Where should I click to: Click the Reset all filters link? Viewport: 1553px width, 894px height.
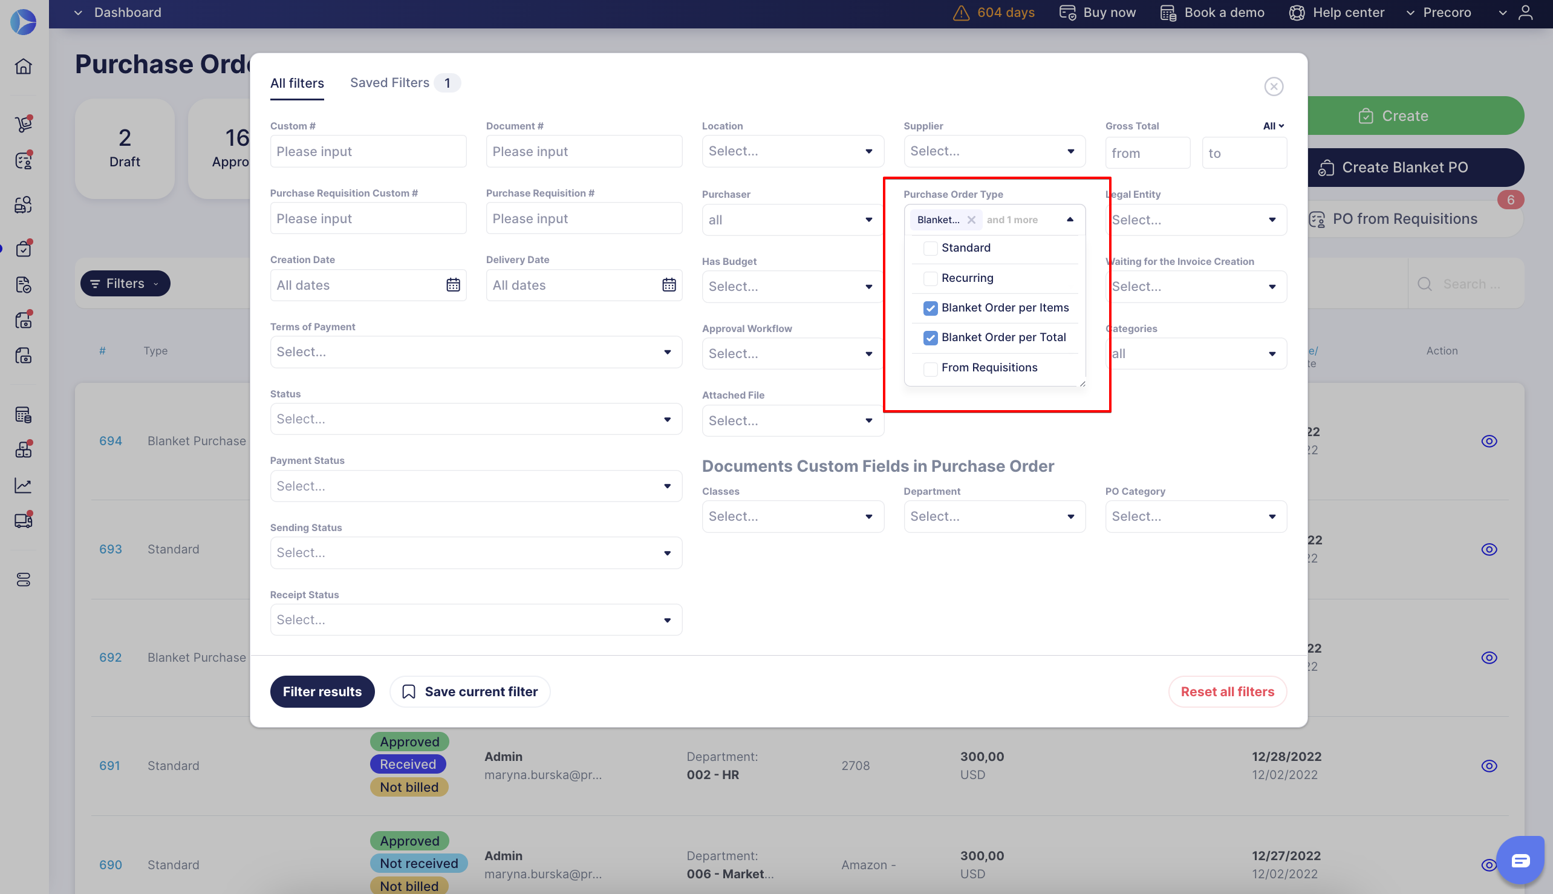[1227, 691]
